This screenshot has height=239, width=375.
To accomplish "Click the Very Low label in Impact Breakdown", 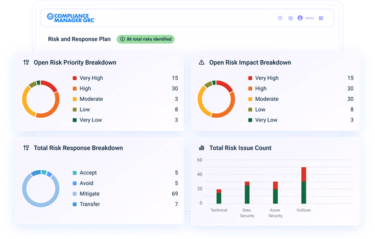I will (x=266, y=120).
